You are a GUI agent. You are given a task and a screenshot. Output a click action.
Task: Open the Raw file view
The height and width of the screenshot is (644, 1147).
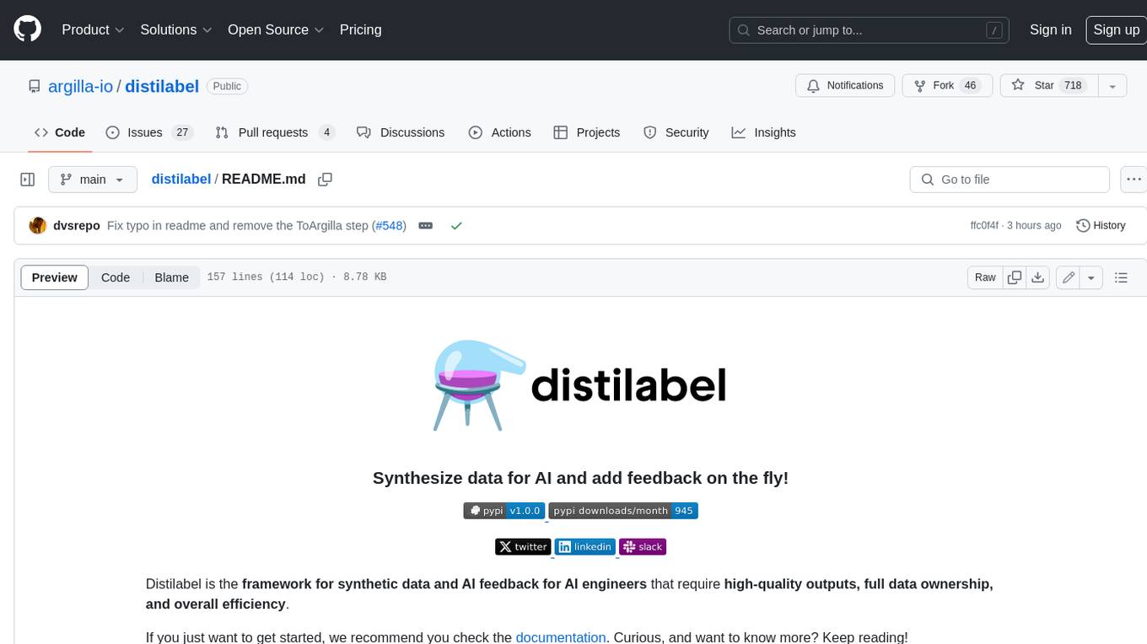click(x=985, y=277)
